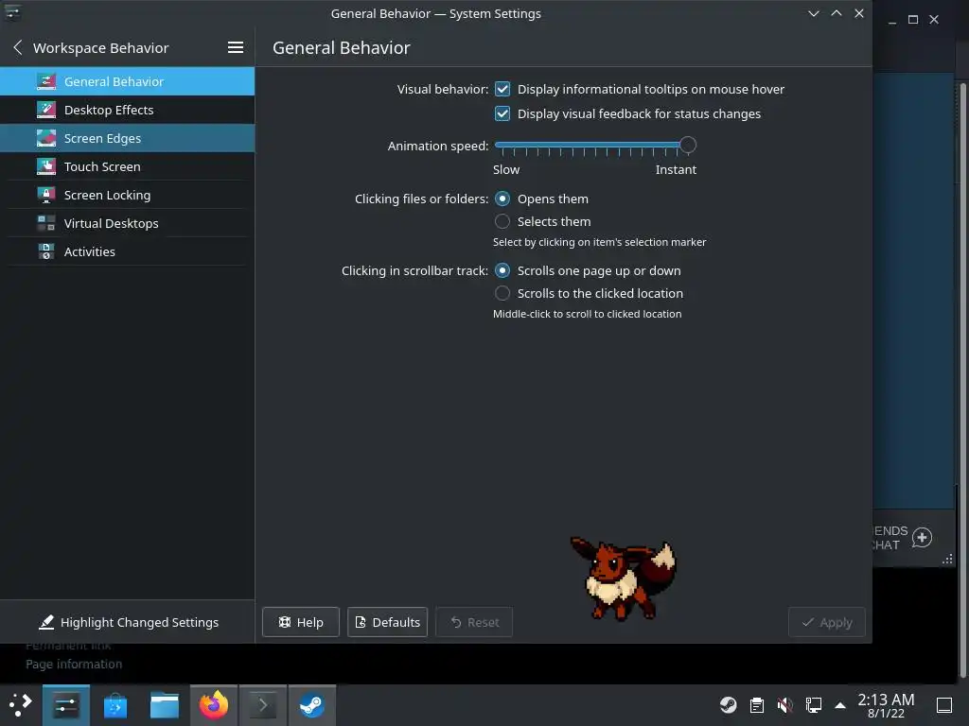The width and height of the screenshot is (969, 726).
Task: Click Show Desktop icon at taskbar end
Action: [x=944, y=705]
